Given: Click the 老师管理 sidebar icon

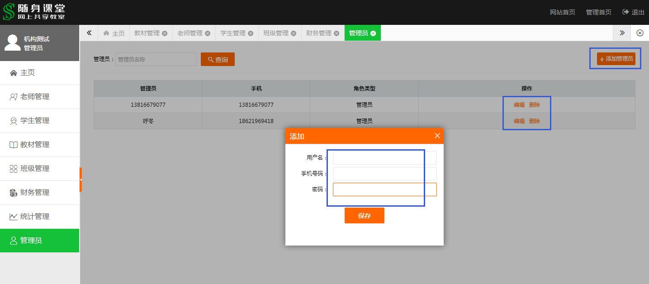Looking at the screenshot, I should tap(13, 97).
